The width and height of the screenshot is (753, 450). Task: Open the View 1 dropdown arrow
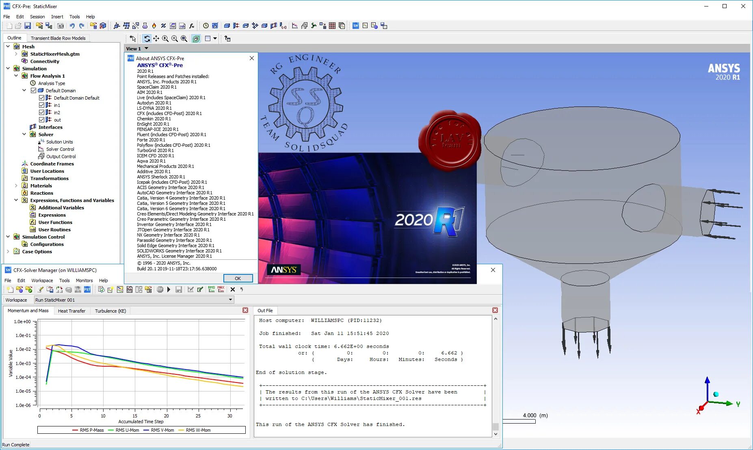(147, 48)
